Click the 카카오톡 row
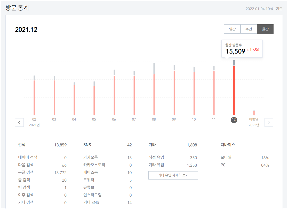Viewport: 288px width, 209px height. click(x=108, y=158)
